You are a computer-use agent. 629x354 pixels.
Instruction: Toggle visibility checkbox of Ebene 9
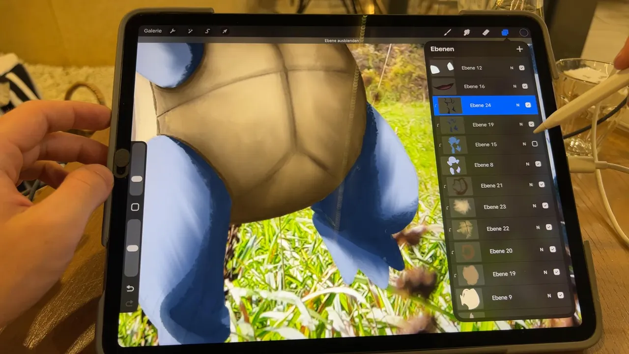coord(561,295)
